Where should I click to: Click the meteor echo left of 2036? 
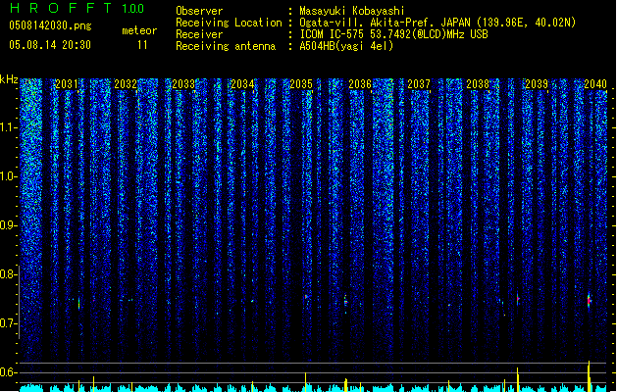(346, 302)
